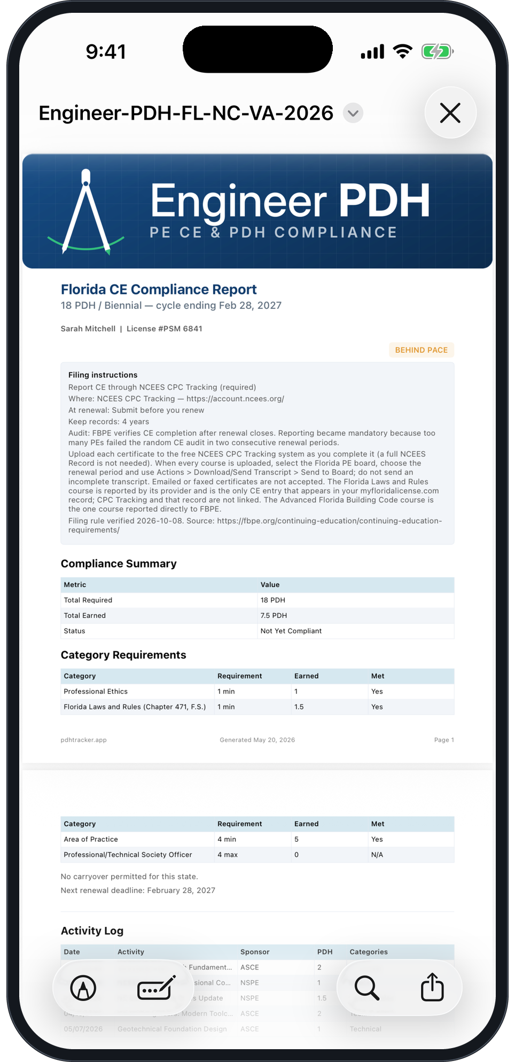Select the Florida Laws and Rules row
Viewport: 515px width, 1062px height.
pyautogui.click(x=257, y=707)
